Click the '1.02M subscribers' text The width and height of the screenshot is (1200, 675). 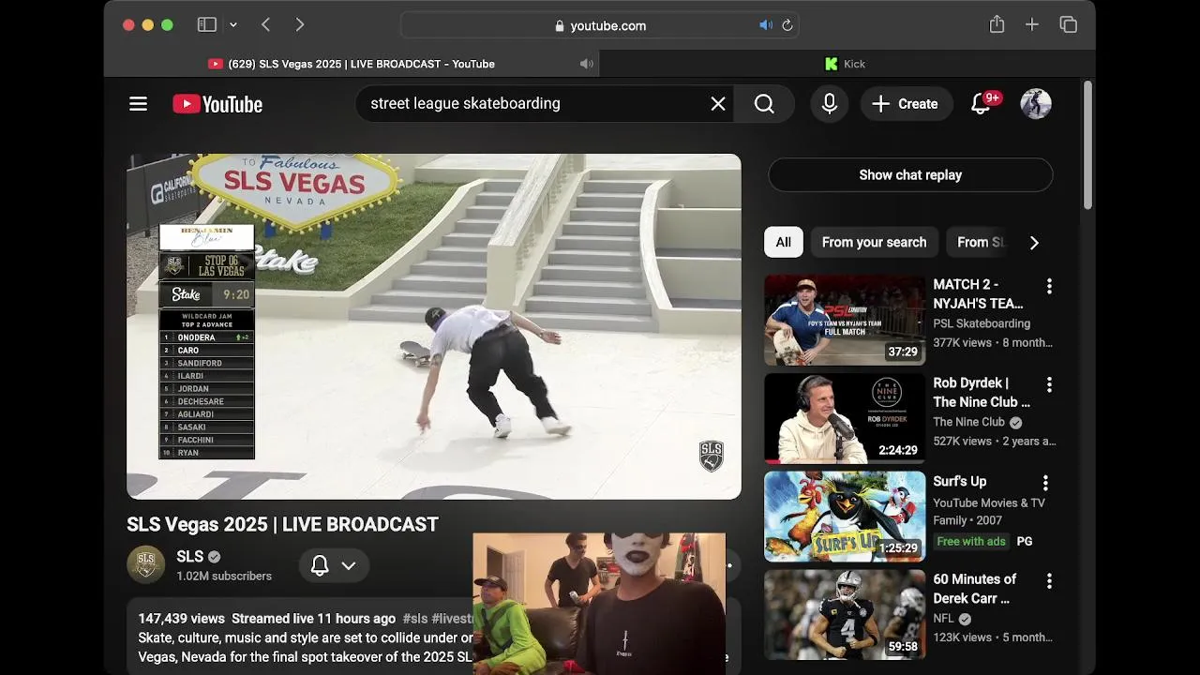pyautogui.click(x=224, y=576)
